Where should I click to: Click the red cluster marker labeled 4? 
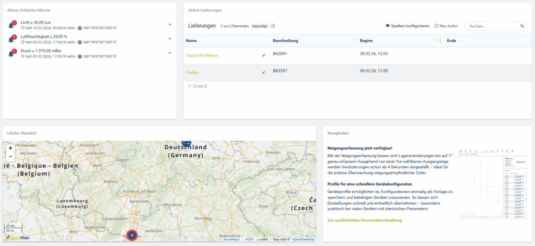pyautogui.click(x=132, y=235)
